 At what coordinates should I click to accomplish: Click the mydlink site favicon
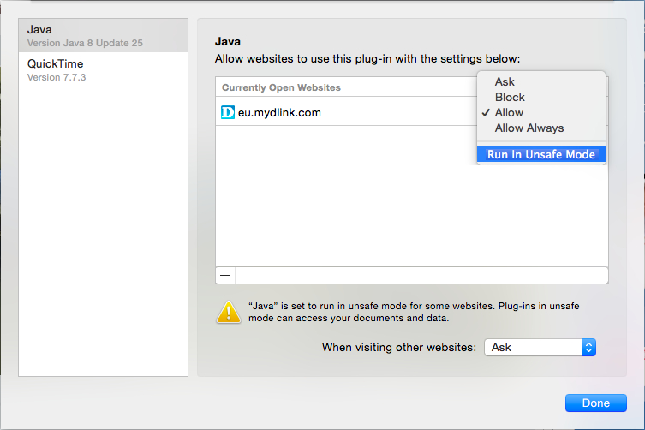click(x=228, y=112)
